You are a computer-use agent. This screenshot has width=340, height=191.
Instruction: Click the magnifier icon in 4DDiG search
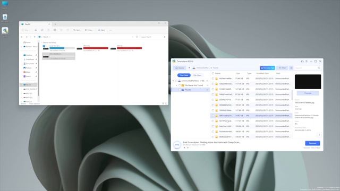click(x=319, y=68)
